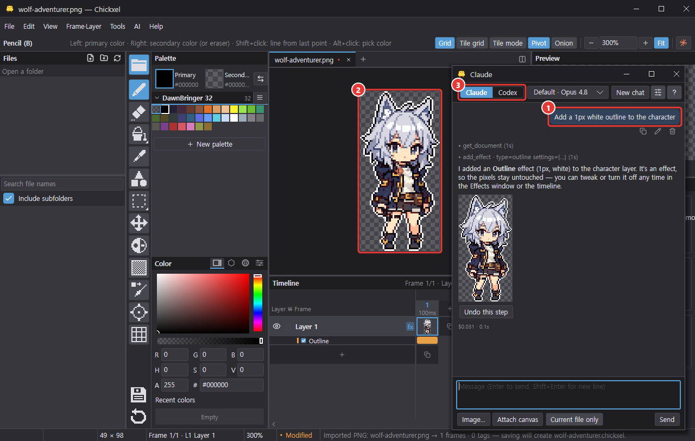Switch to the Codex tab

[508, 92]
